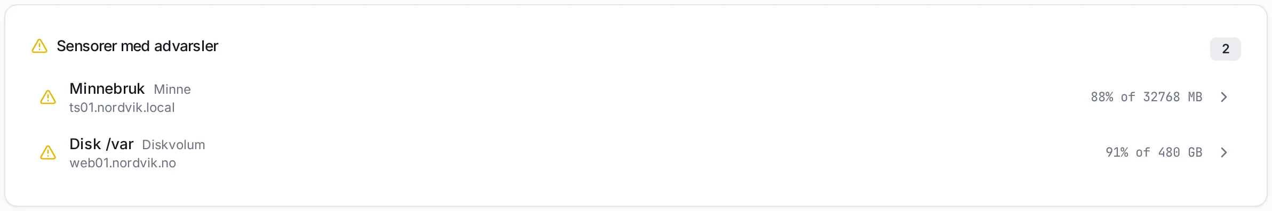Open the Minnebruk sensor title
Viewport: 1272px width, 211px height.
[x=107, y=88]
